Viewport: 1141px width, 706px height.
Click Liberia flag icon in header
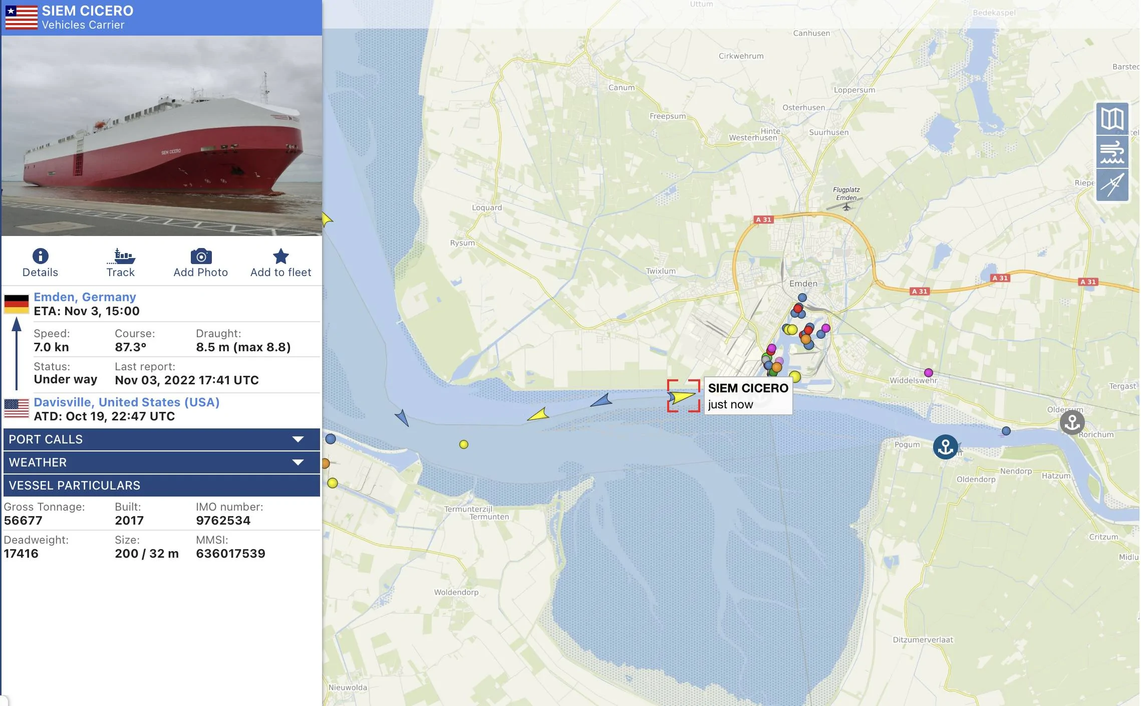click(x=21, y=18)
